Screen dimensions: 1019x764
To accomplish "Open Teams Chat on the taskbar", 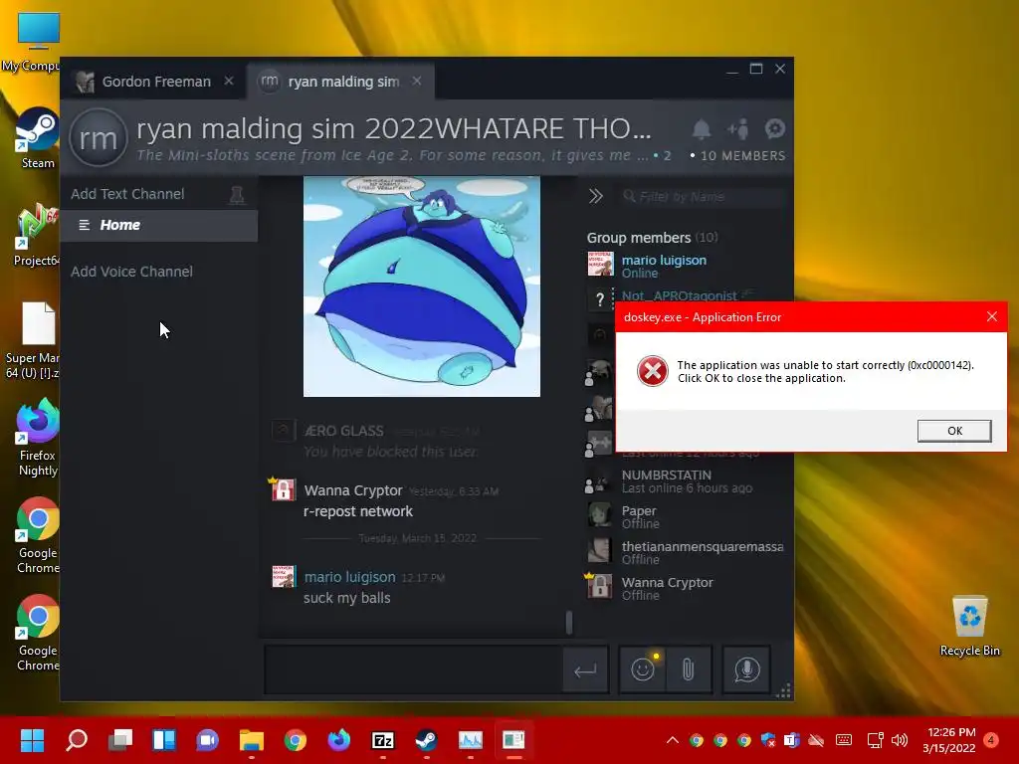I will click(208, 740).
